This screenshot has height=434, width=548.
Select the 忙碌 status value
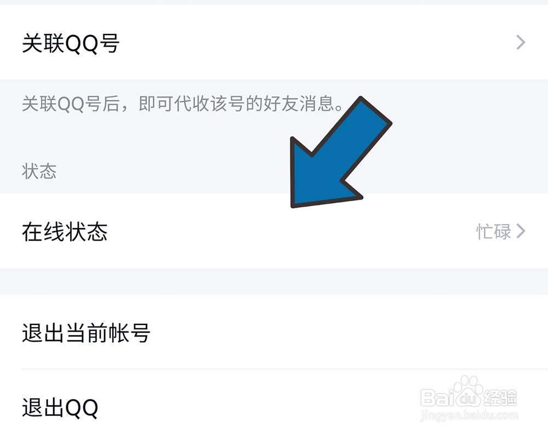coord(494,231)
